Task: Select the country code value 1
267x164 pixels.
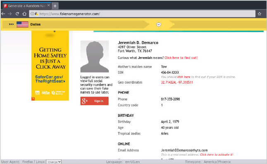Action: (162, 105)
